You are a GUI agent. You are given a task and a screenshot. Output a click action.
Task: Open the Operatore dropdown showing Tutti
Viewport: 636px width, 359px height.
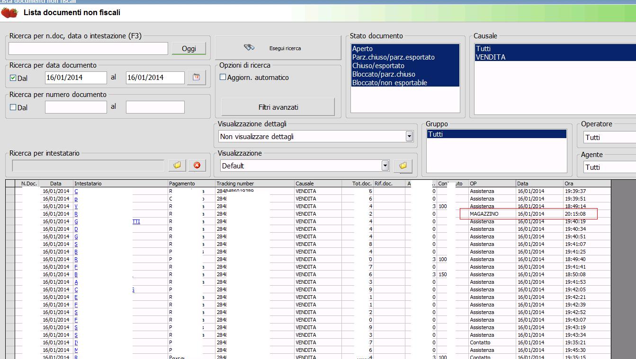(609, 137)
